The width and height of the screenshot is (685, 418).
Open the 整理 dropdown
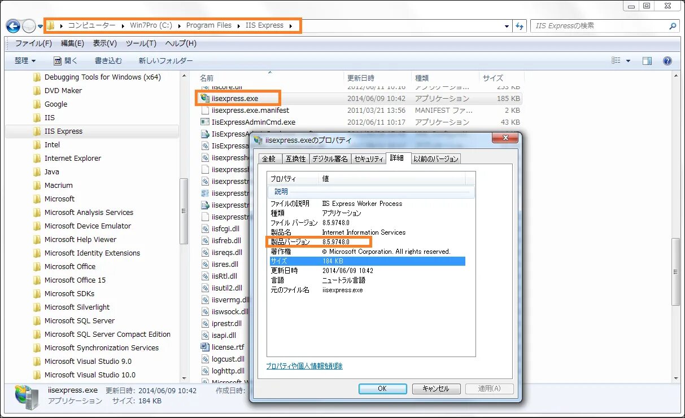click(25, 61)
